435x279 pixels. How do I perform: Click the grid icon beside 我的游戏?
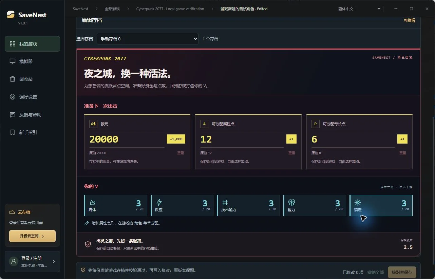point(13,44)
